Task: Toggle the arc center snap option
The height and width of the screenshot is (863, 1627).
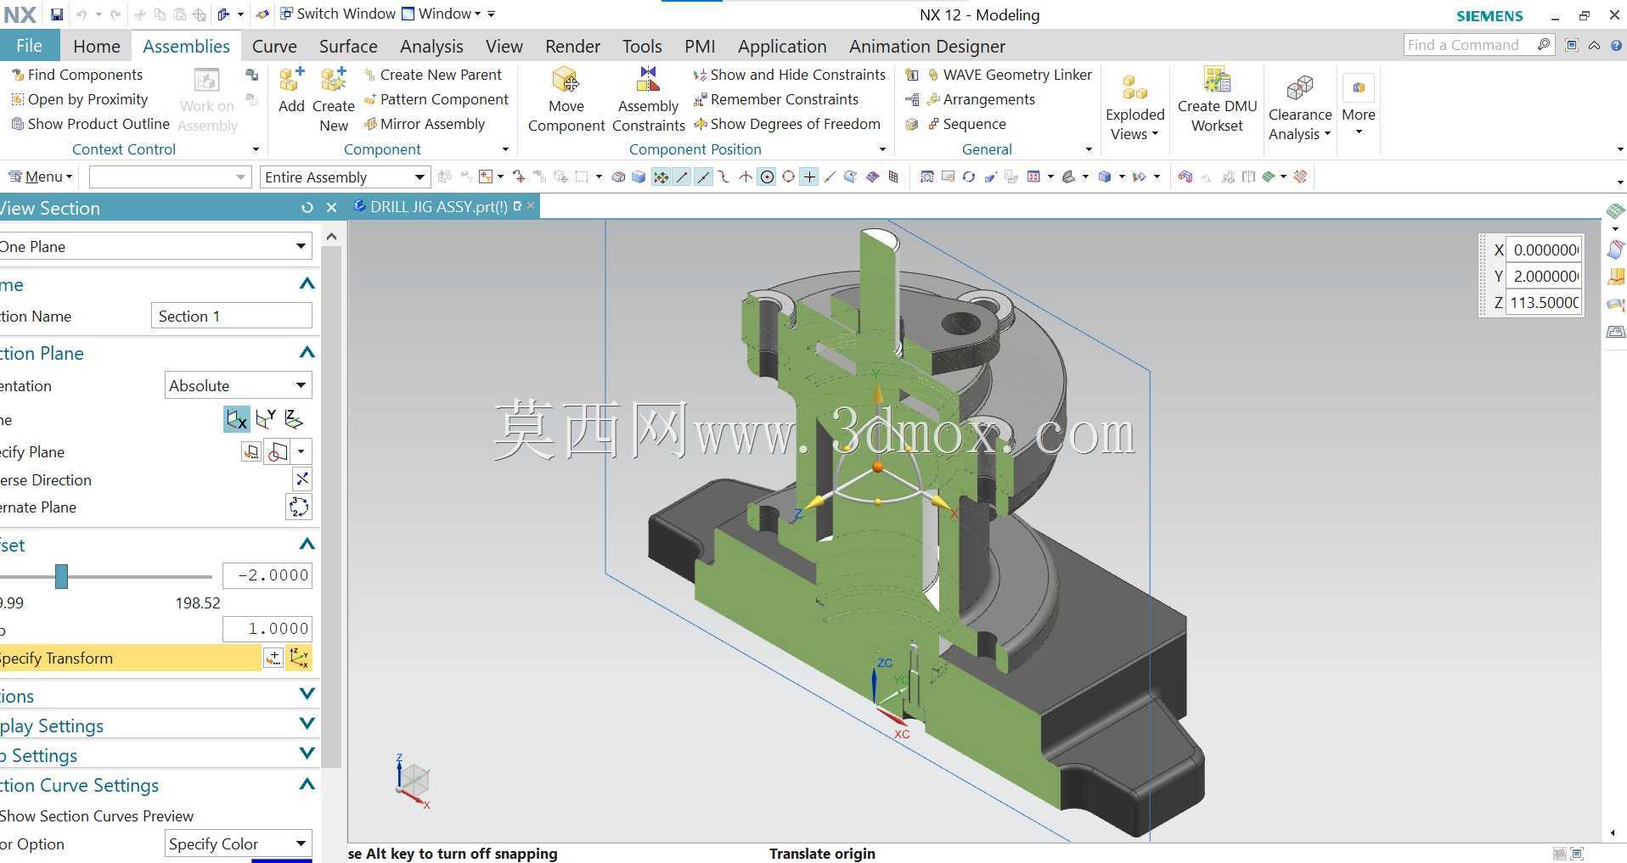Action: point(767,177)
